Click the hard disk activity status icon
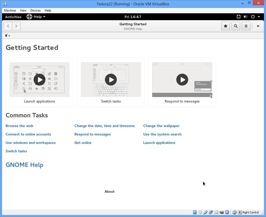Viewport: 266px width, 217px height. tap(195, 212)
